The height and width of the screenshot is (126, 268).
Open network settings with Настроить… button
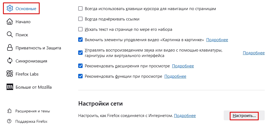[244, 116]
